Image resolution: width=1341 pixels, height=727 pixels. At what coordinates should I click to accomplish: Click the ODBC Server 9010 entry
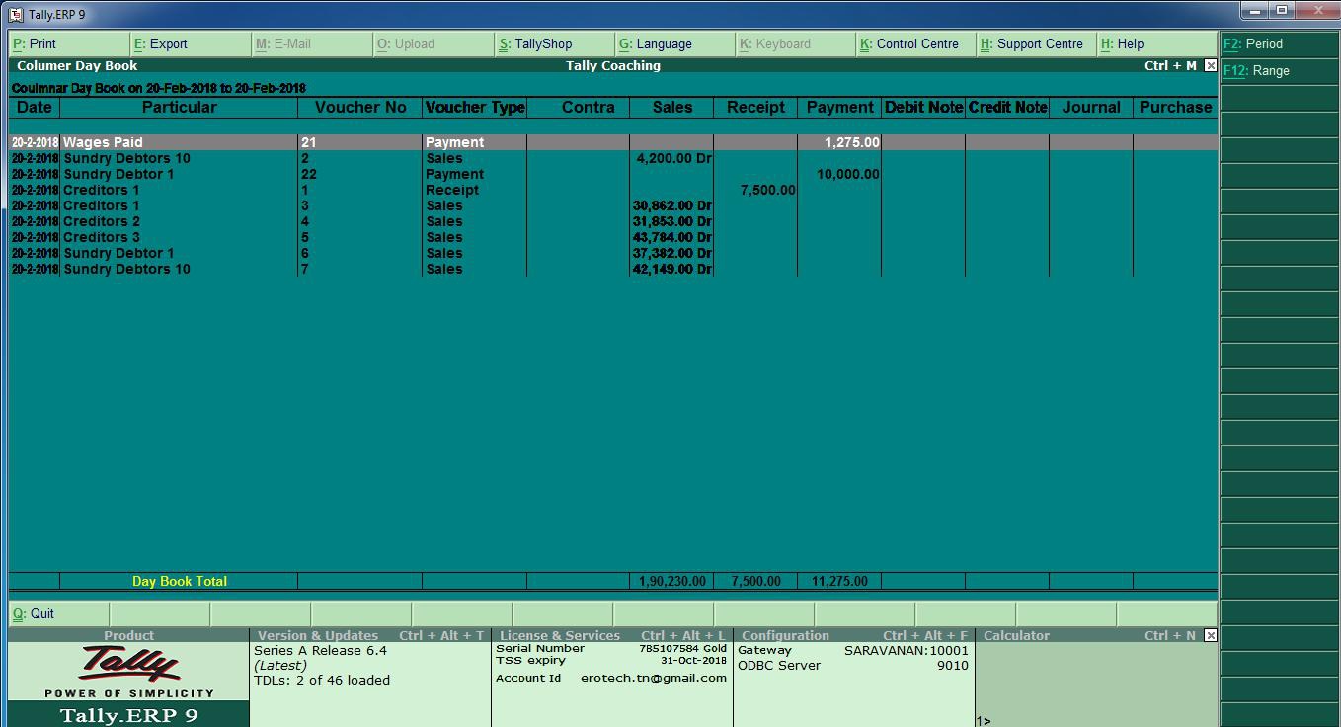(x=853, y=665)
